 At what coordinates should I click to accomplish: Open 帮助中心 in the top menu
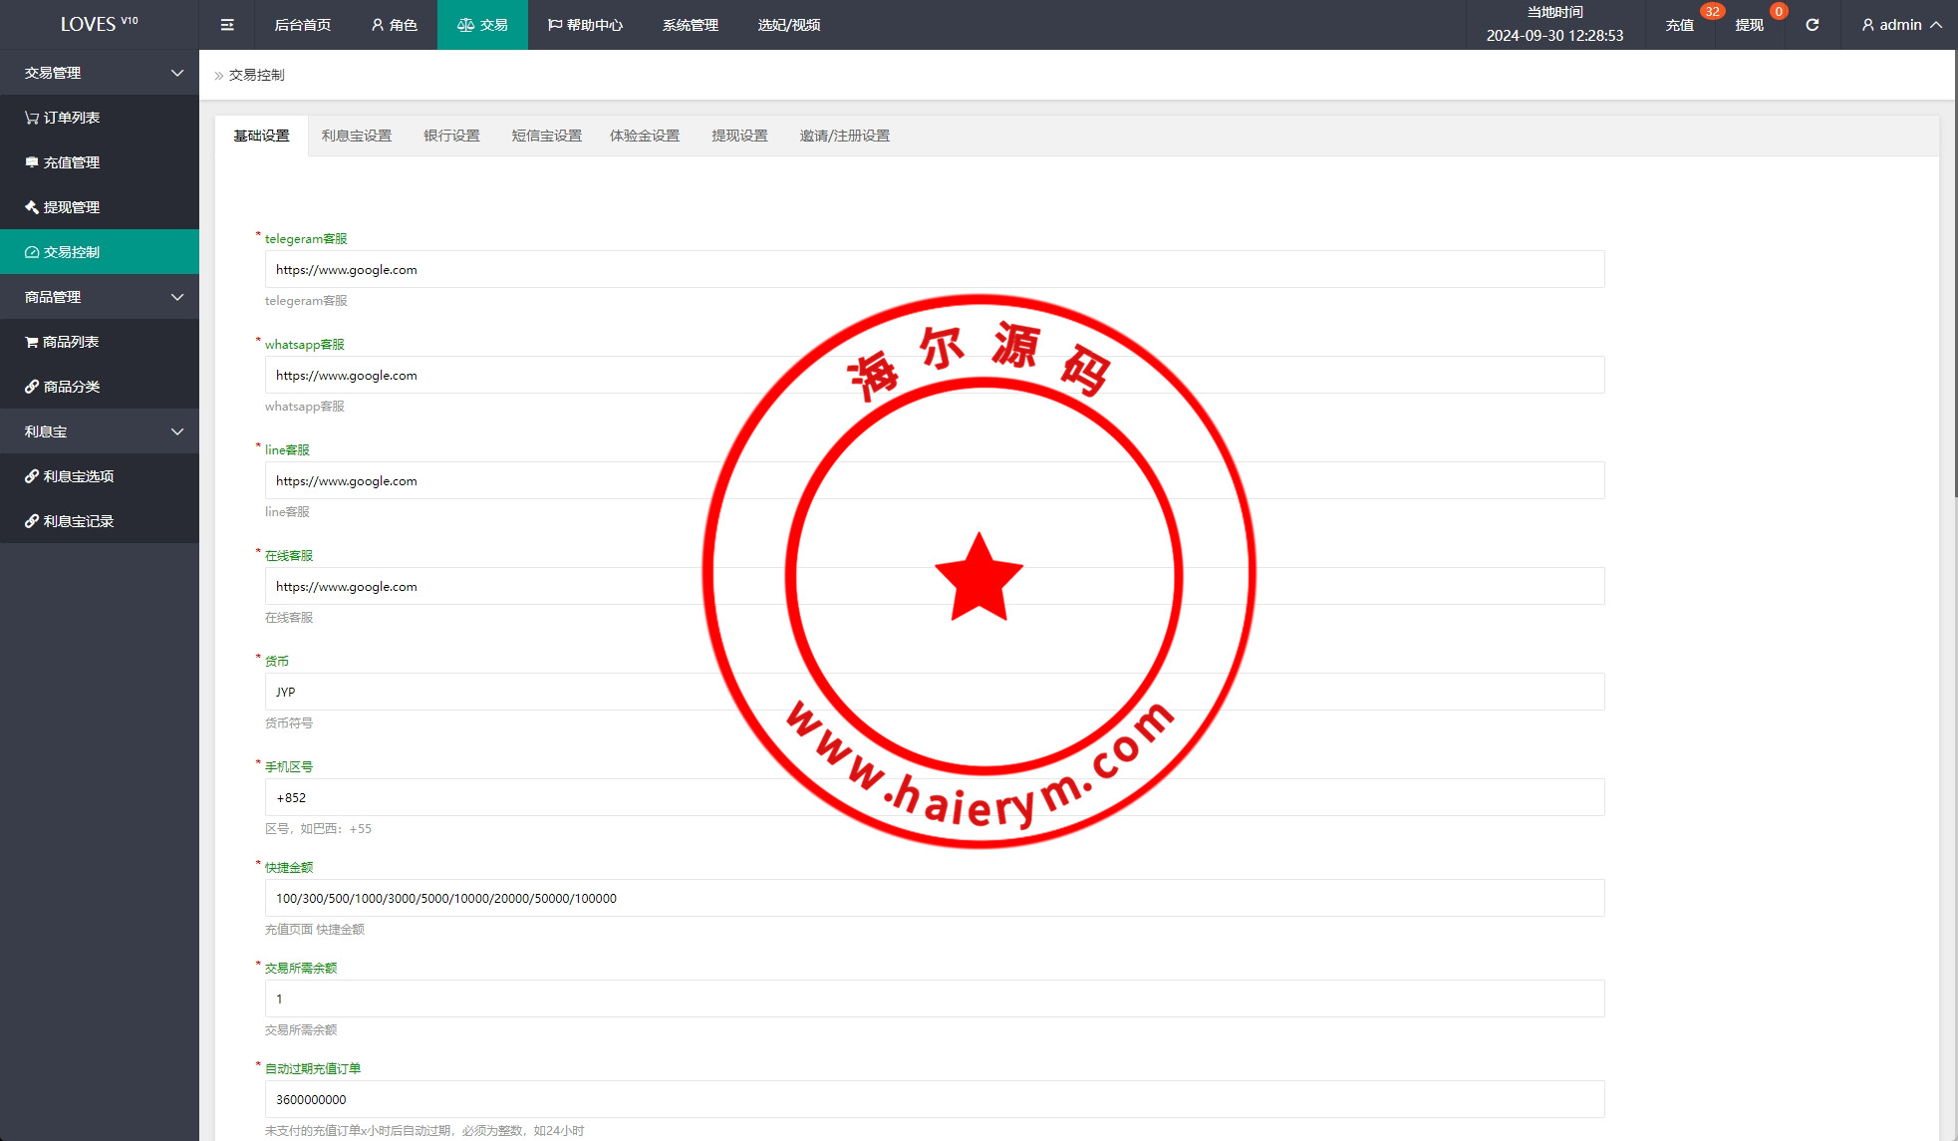coord(585,25)
